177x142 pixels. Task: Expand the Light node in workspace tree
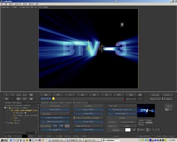(12, 118)
